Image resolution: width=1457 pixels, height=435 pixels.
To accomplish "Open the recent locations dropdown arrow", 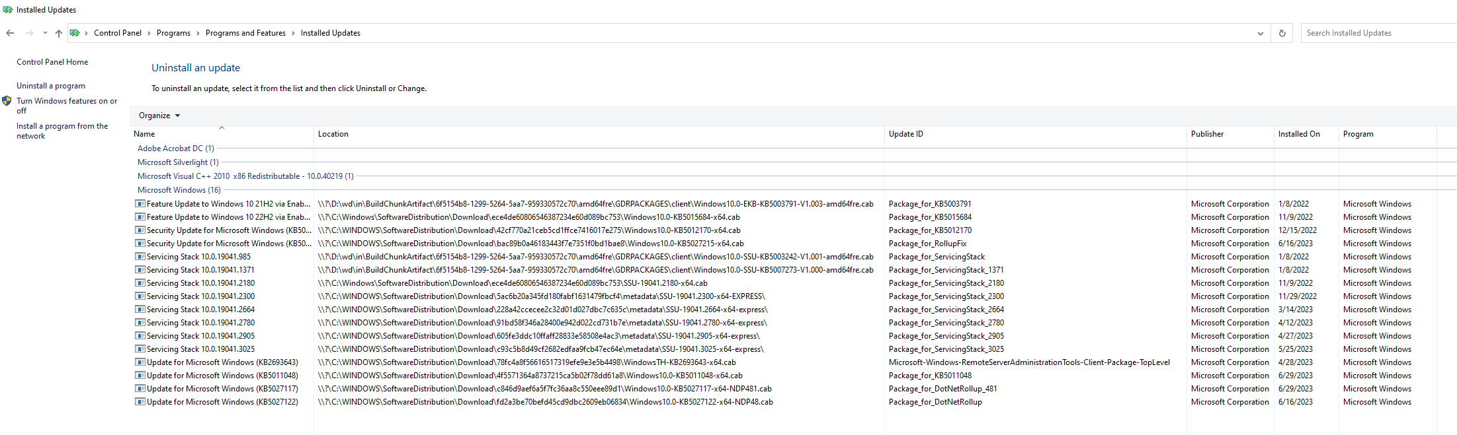I will 45,33.
